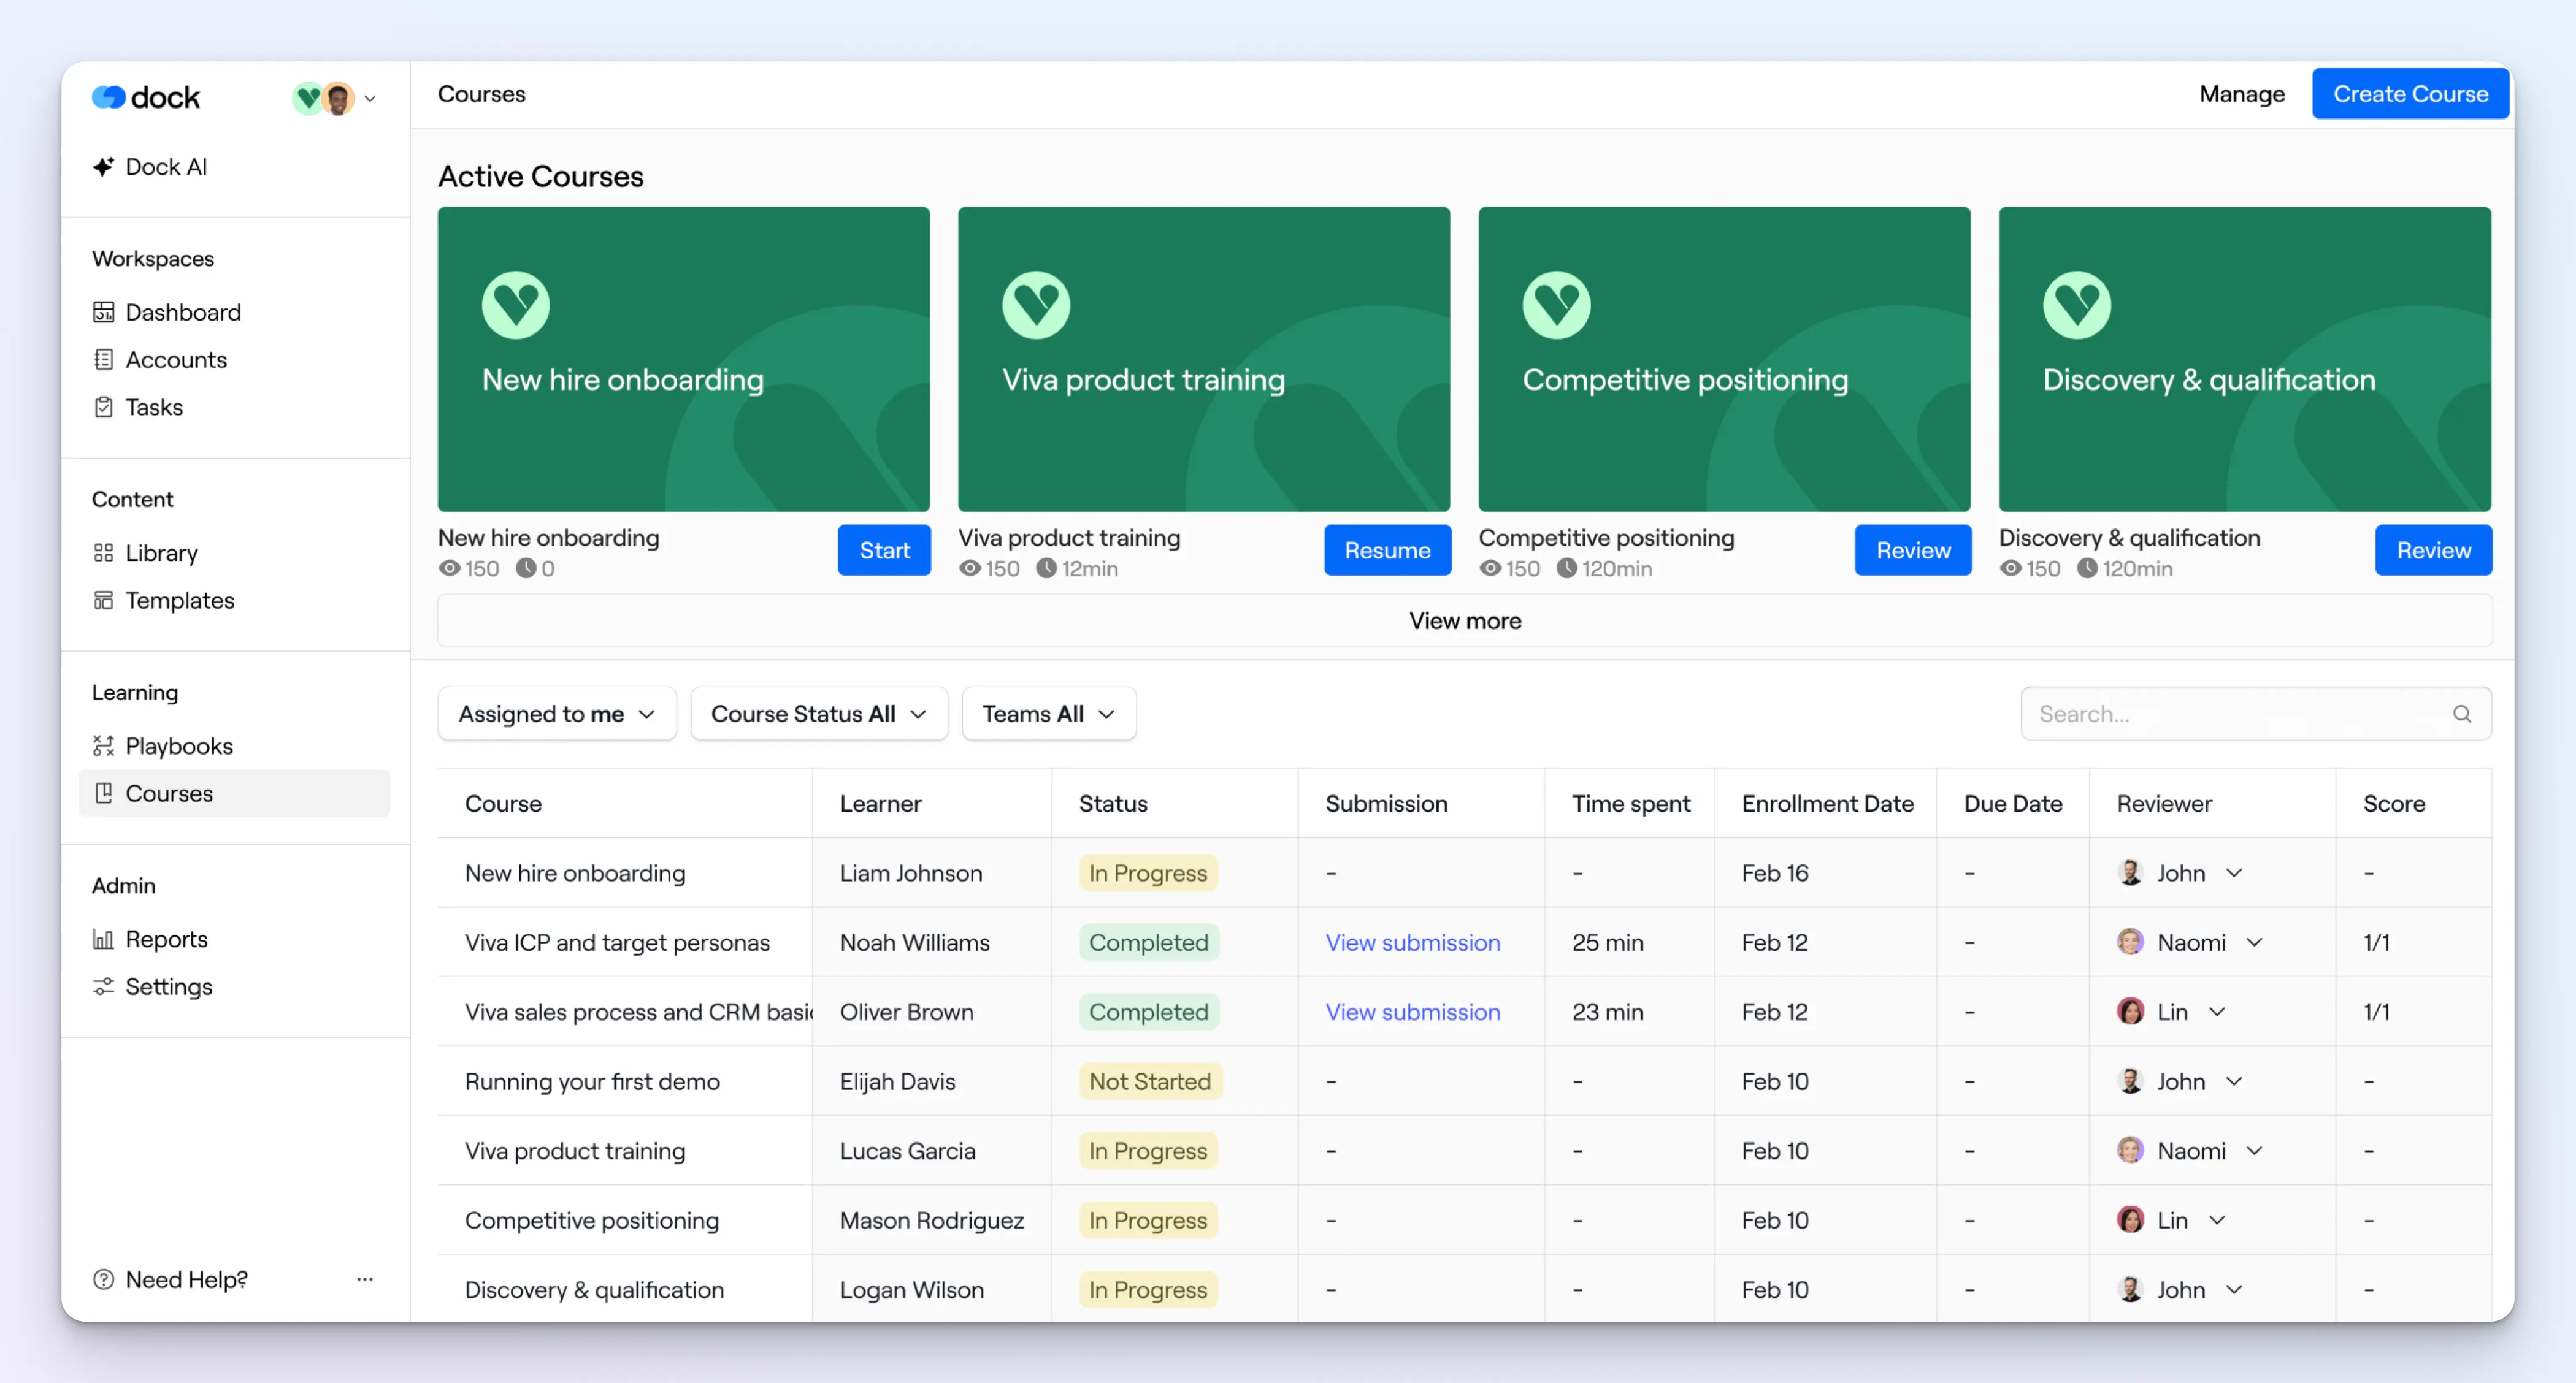This screenshot has width=2576, height=1383.
Task: Open View submission for Oliver Brown
Action: [x=1412, y=1012]
